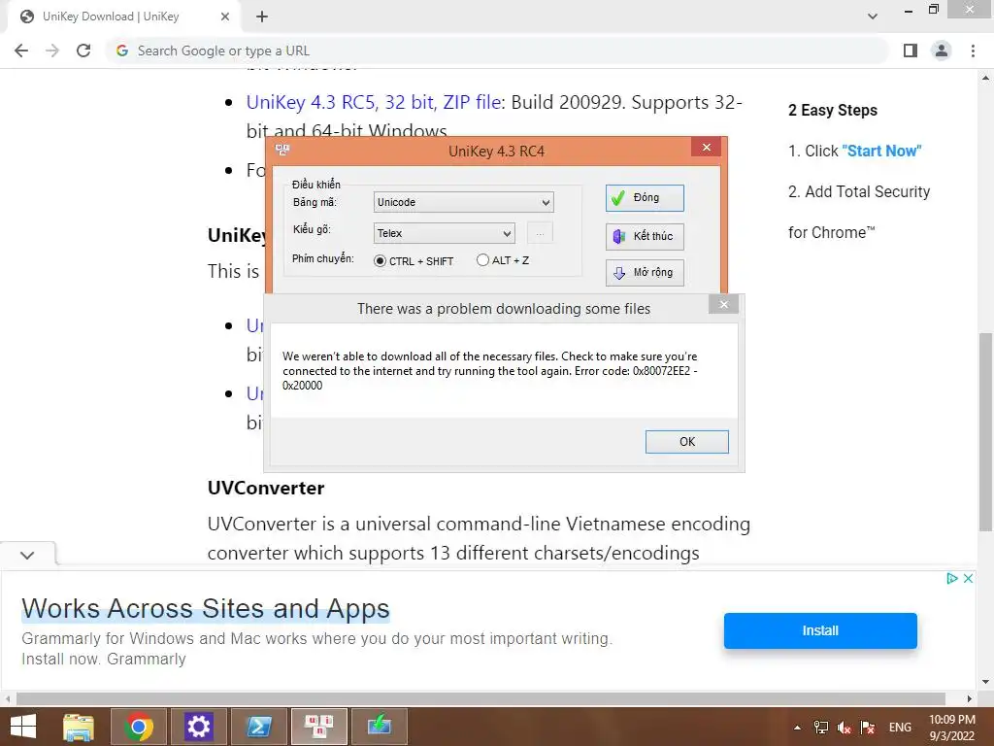
Task: Click the horizontal scrollbar at page bottom
Action: coord(480,698)
